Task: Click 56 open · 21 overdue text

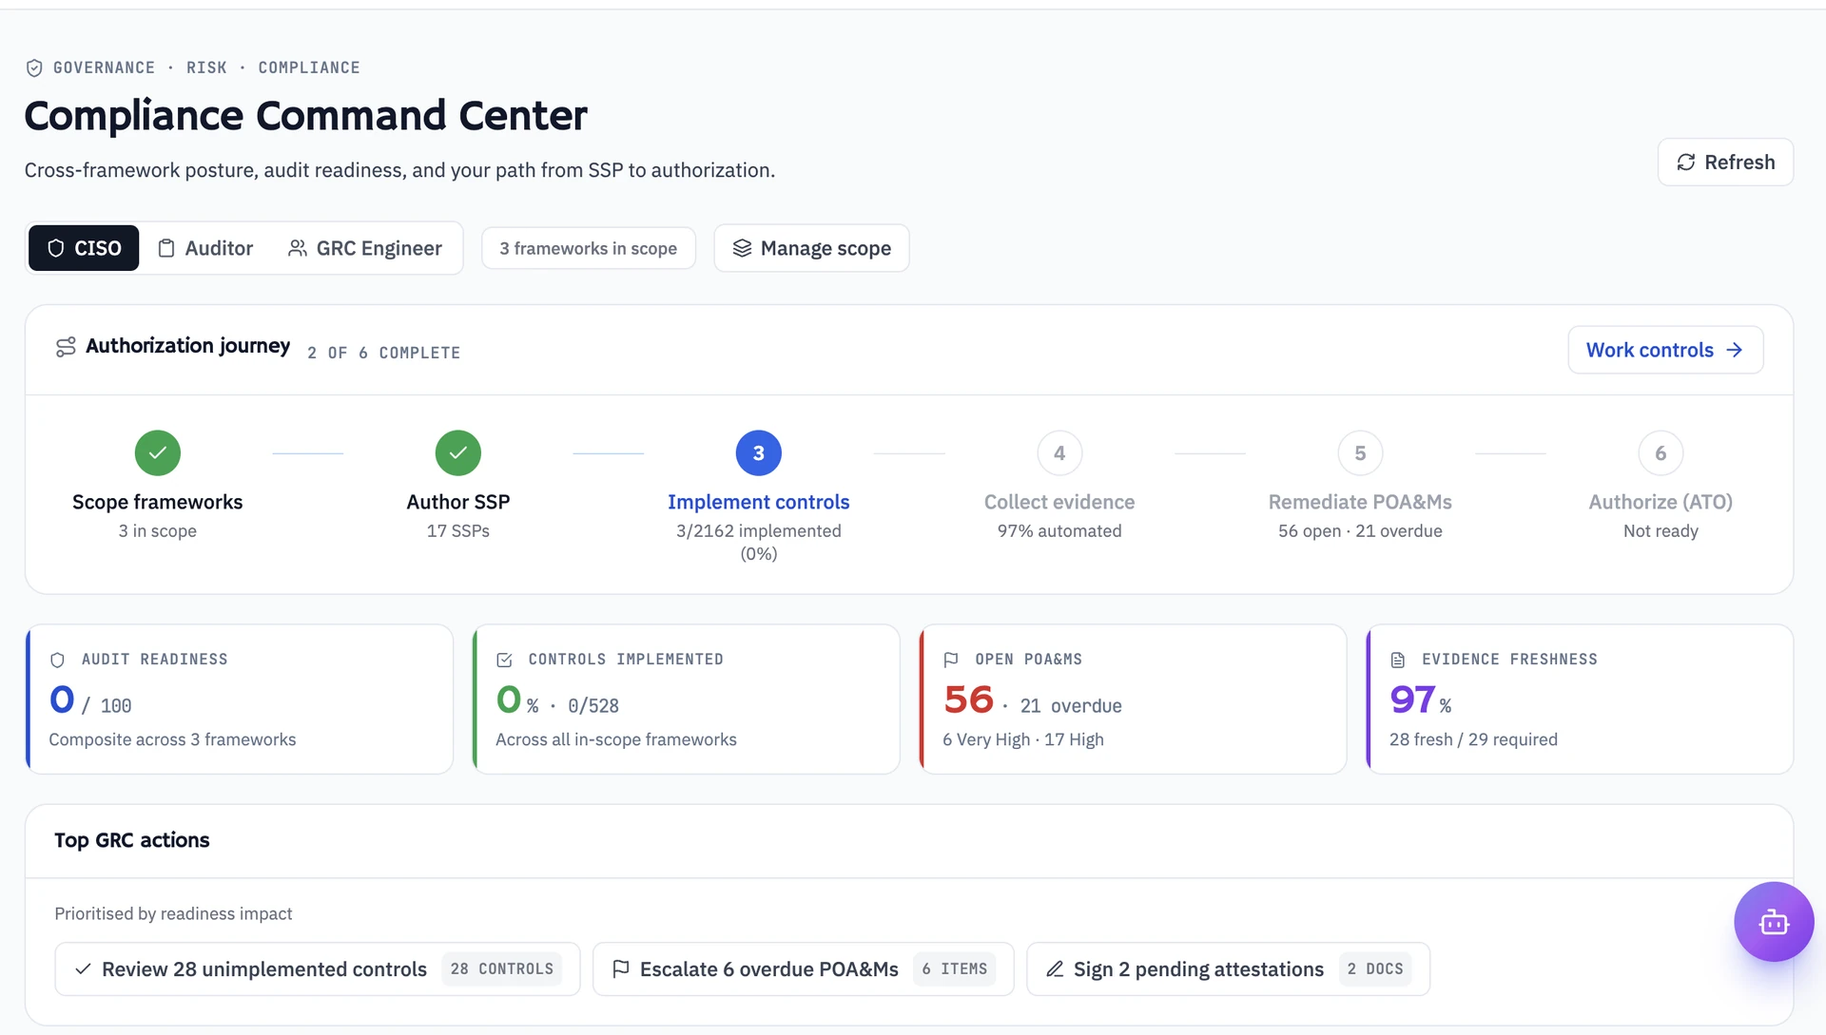Action: 1360,531
